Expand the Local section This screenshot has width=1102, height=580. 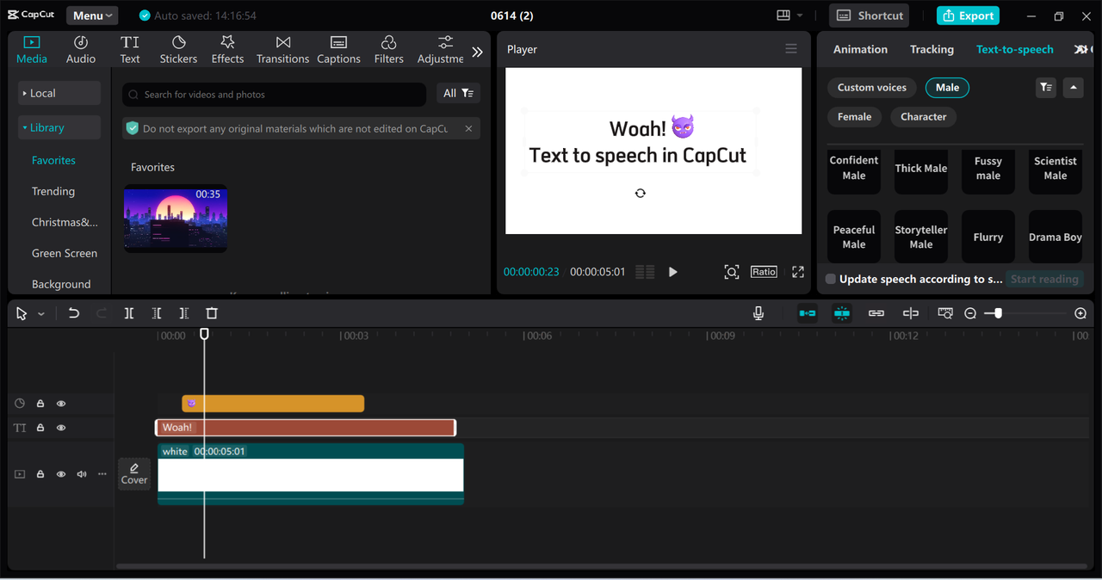[59, 93]
